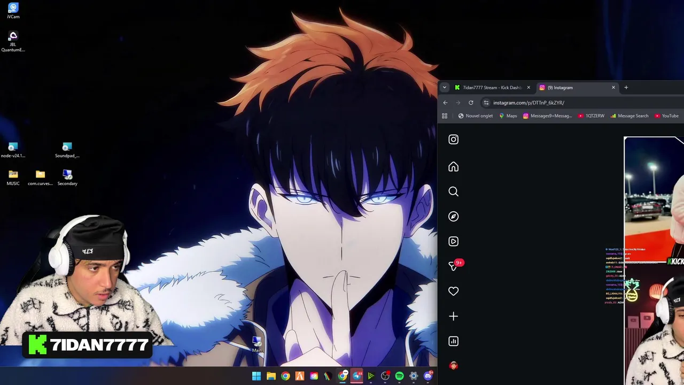Viewport: 684px width, 385px height.
Task: Select the JBL QuantumE... desktop icon
Action: click(x=13, y=41)
